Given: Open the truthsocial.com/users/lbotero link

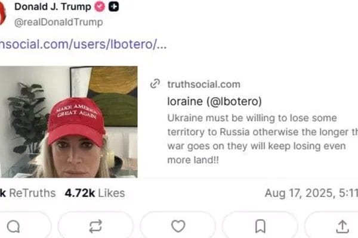Looking at the screenshot, I should pos(83,43).
